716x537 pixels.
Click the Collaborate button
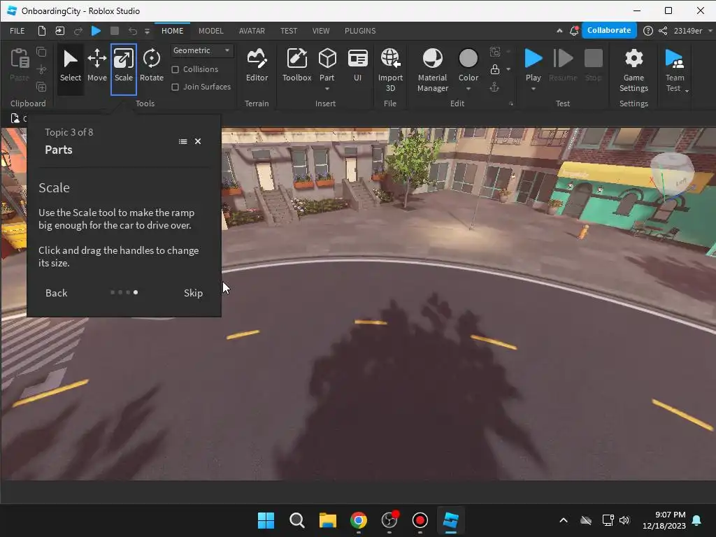[x=609, y=30]
